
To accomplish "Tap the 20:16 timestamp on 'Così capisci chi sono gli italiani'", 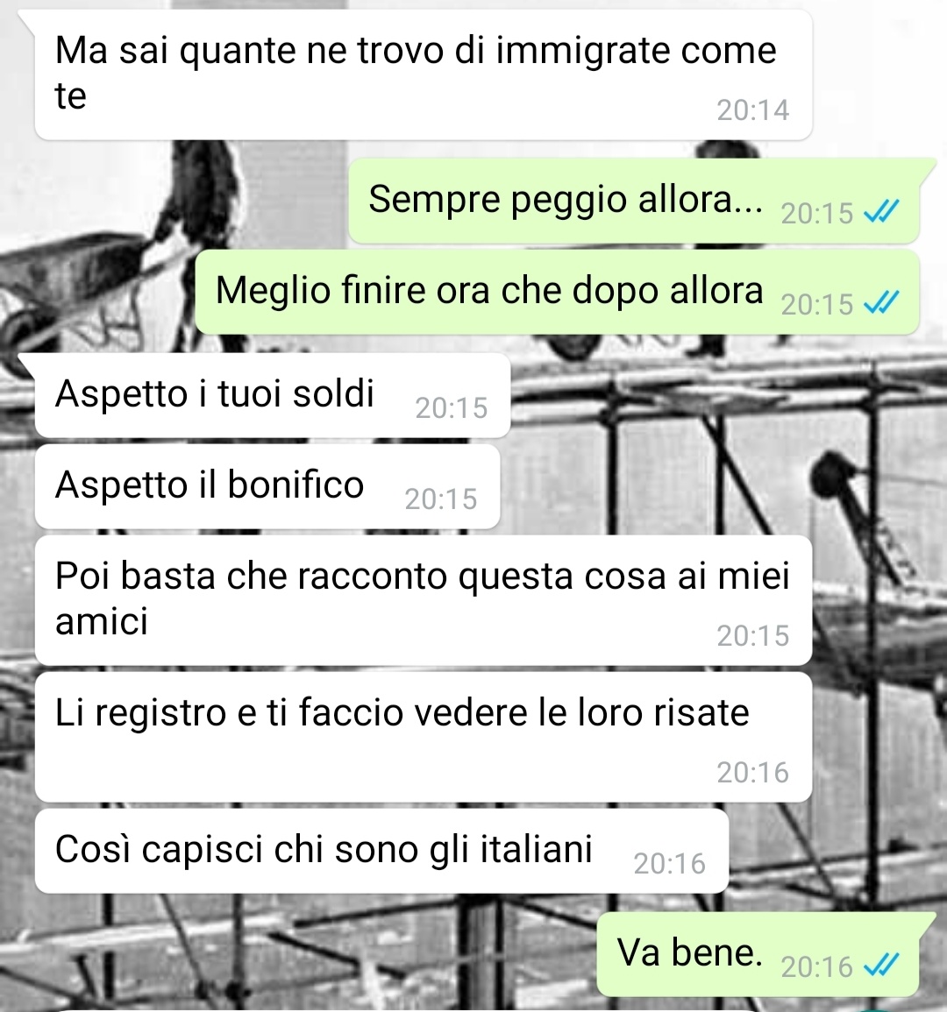I will coord(669,864).
